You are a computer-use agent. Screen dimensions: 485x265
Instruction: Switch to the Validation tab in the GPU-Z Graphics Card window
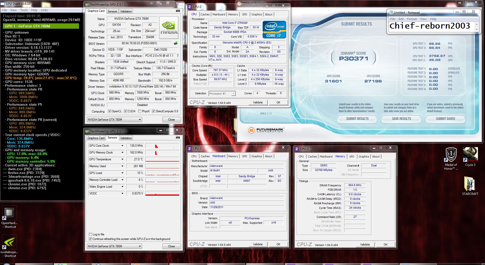click(x=126, y=11)
